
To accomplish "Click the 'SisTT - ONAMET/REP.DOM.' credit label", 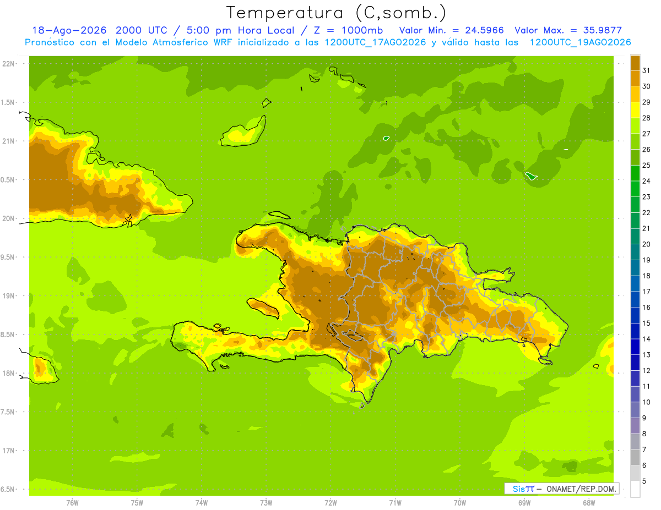I will [561, 489].
